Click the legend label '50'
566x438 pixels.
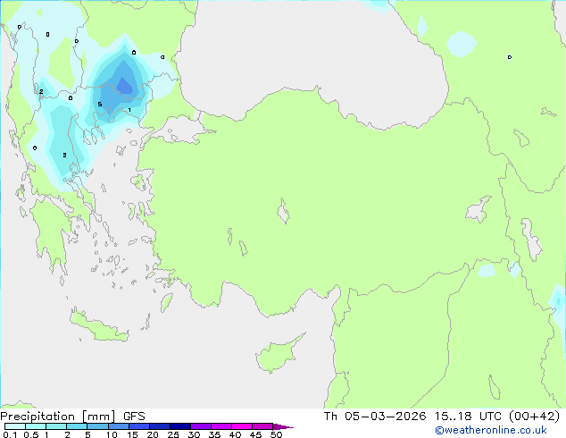(x=276, y=434)
